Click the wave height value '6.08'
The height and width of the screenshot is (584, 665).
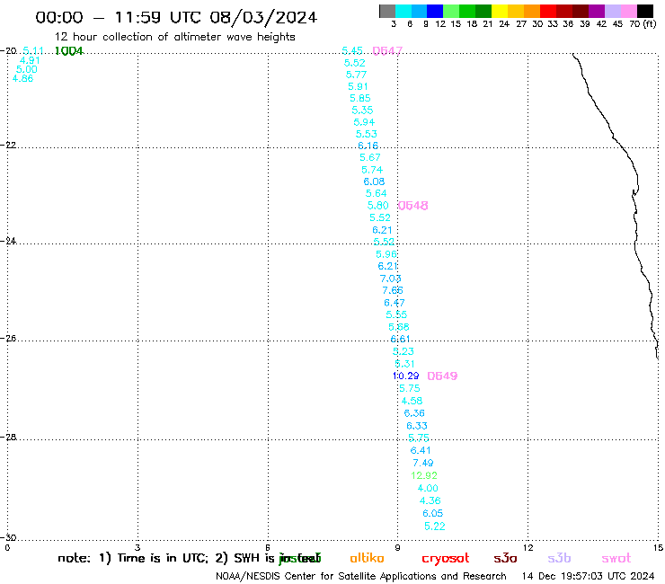374,181
